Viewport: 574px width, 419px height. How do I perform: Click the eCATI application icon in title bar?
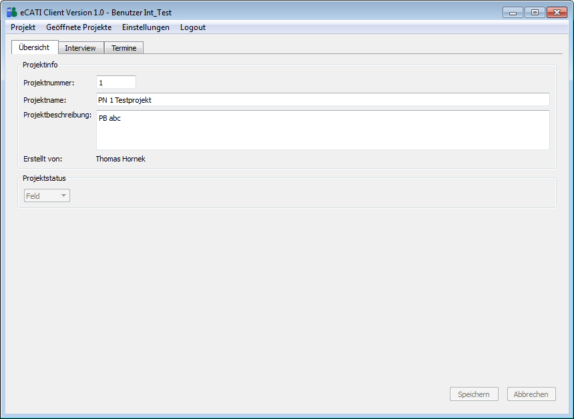click(11, 12)
